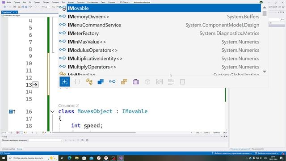Screen dimensions: 286x161
Task: Open the Сборка menu
Action: [x=46, y=2]
